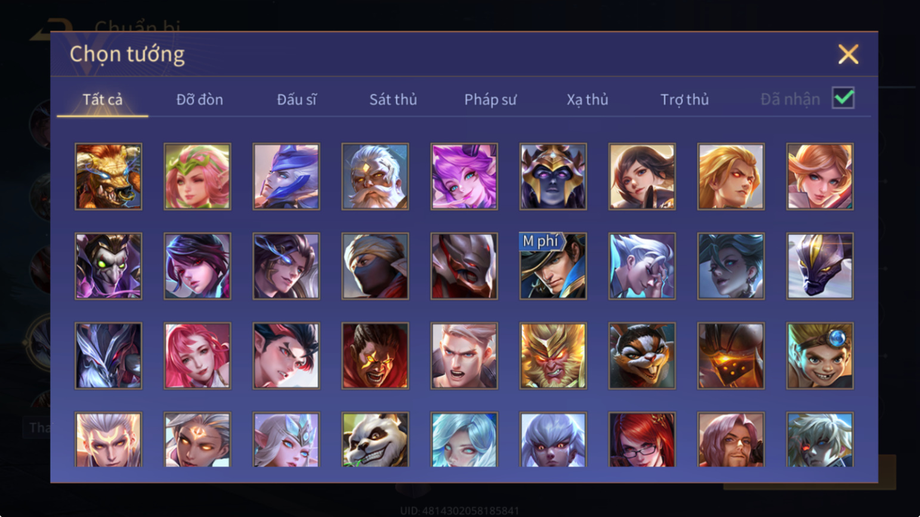Select the purple-haired girl hero portrait
Screen dimensions: 920x517
(464, 177)
